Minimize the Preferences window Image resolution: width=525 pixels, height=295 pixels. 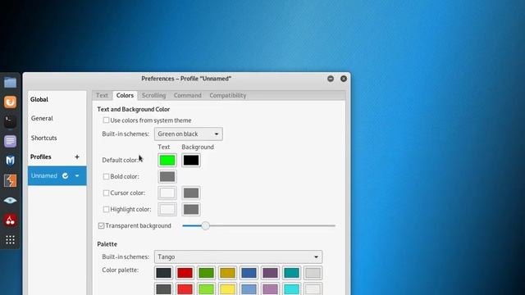click(331, 79)
